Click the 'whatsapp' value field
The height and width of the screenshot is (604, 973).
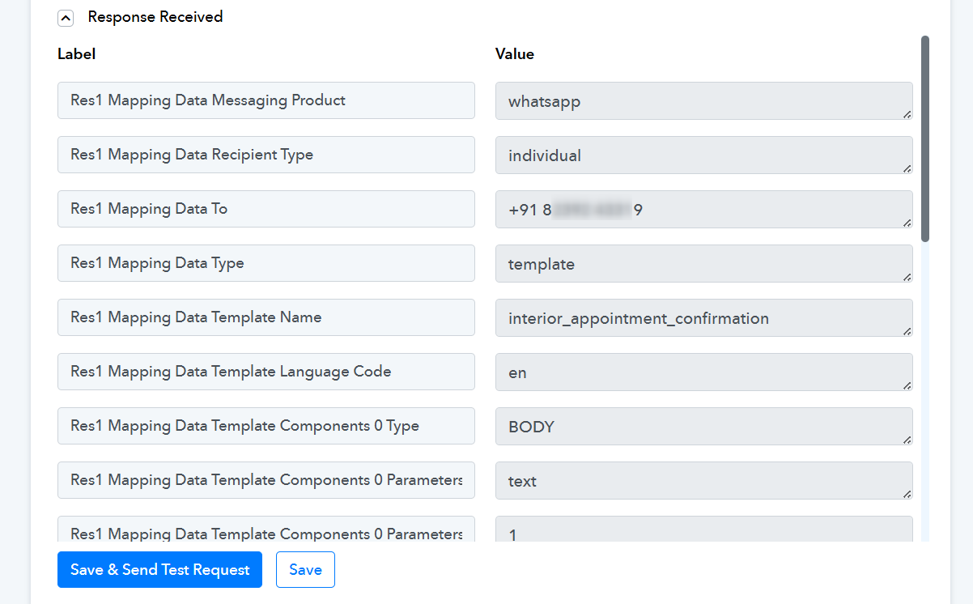(x=704, y=101)
